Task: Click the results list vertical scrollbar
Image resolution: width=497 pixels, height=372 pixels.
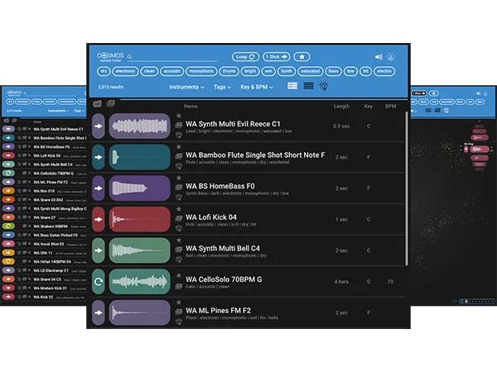Action: (407, 188)
